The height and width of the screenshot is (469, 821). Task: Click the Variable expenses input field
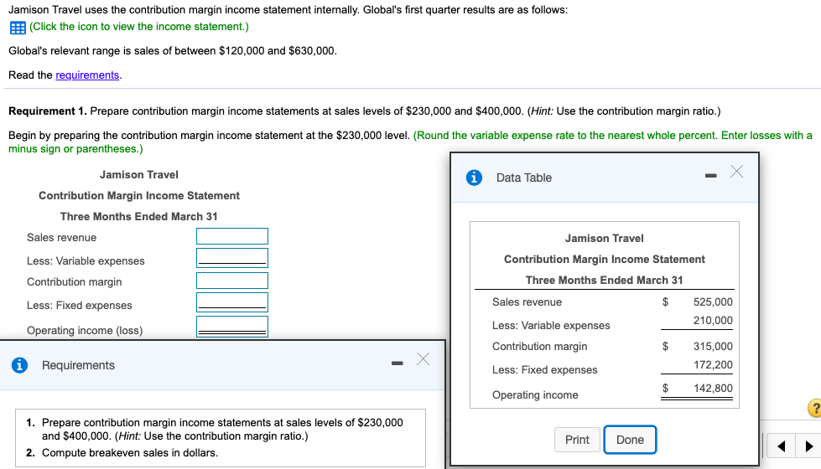[x=232, y=258]
